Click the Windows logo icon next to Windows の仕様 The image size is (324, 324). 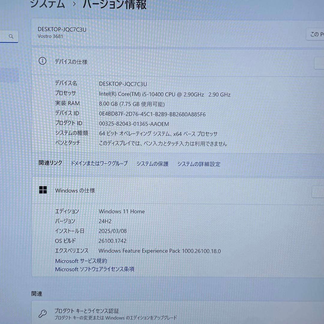pyautogui.click(x=43, y=190)
